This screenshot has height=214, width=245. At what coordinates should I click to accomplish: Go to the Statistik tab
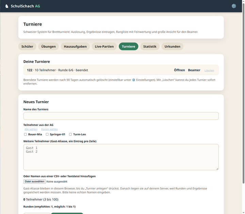click(x=150, y=46)
